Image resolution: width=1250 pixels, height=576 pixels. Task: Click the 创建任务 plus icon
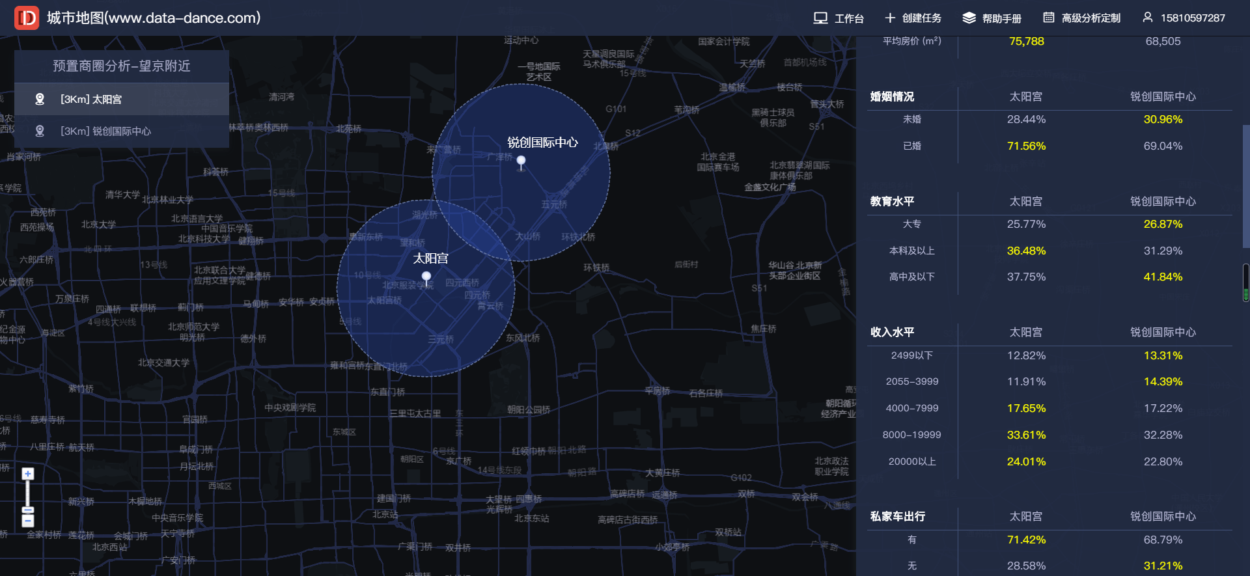pos(890,18)
